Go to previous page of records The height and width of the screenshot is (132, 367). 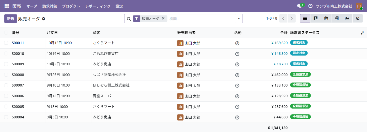pyautogui.click(x=283, y=19)
